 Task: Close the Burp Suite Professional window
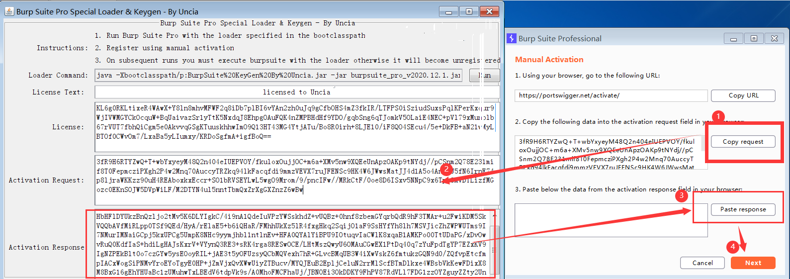pyautogui.click(x=774, y=38)
